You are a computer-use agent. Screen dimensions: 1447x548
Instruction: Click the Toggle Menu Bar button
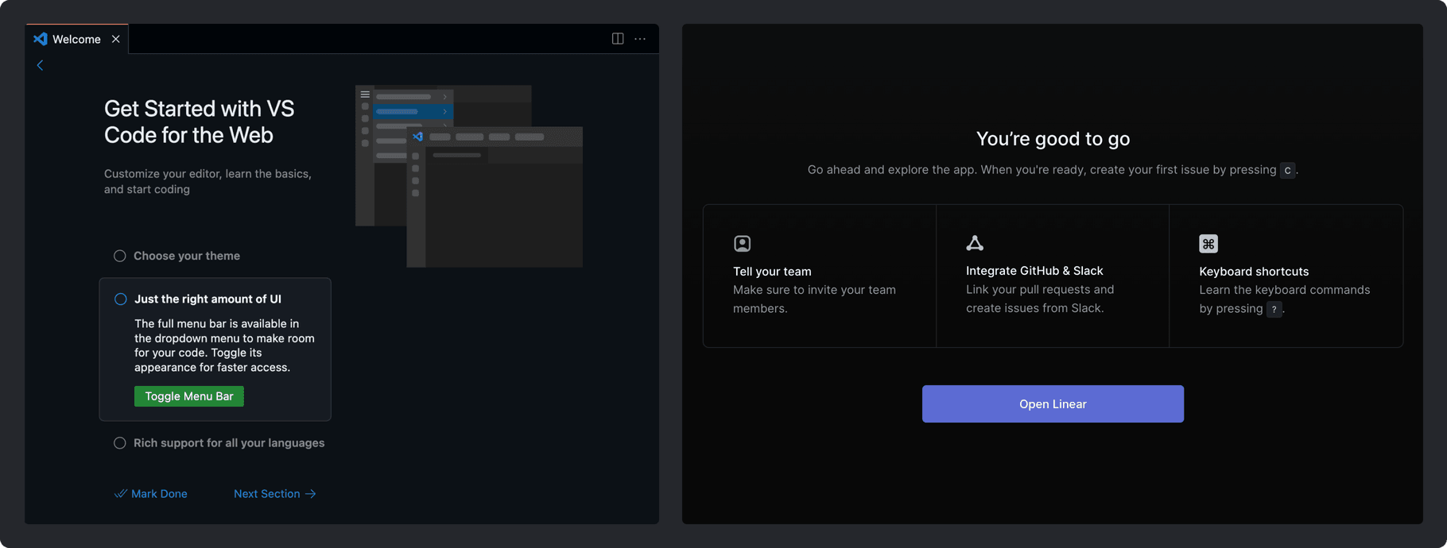tap(189, 396)
